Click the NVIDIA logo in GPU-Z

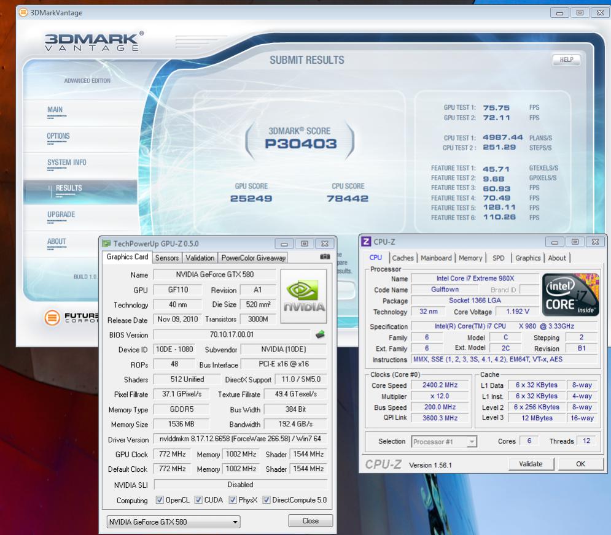[x=303, y=296]
